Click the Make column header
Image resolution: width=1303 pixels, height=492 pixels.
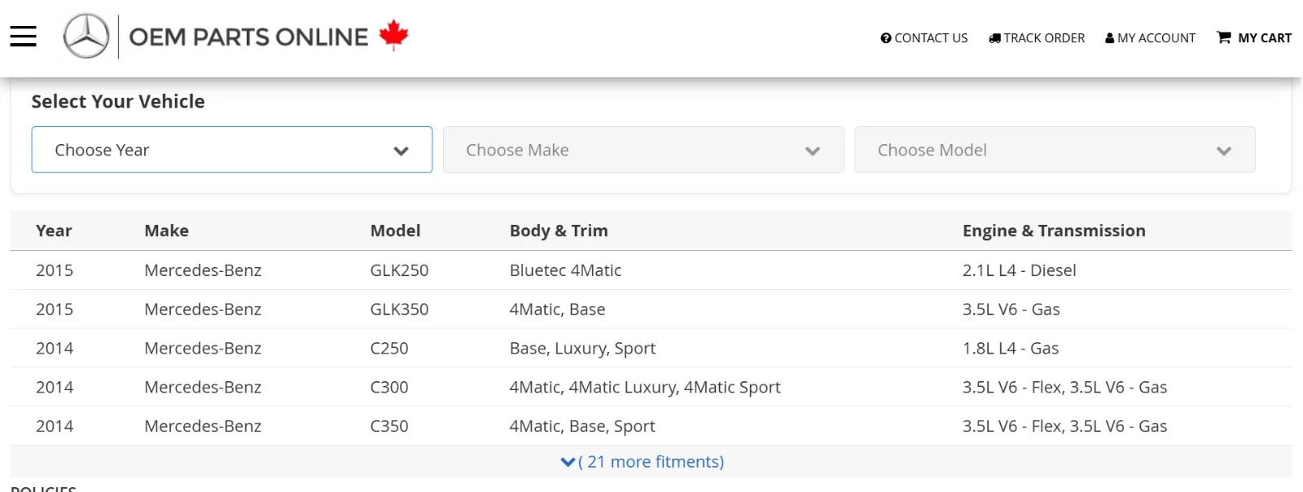click(x=166, y=231)
